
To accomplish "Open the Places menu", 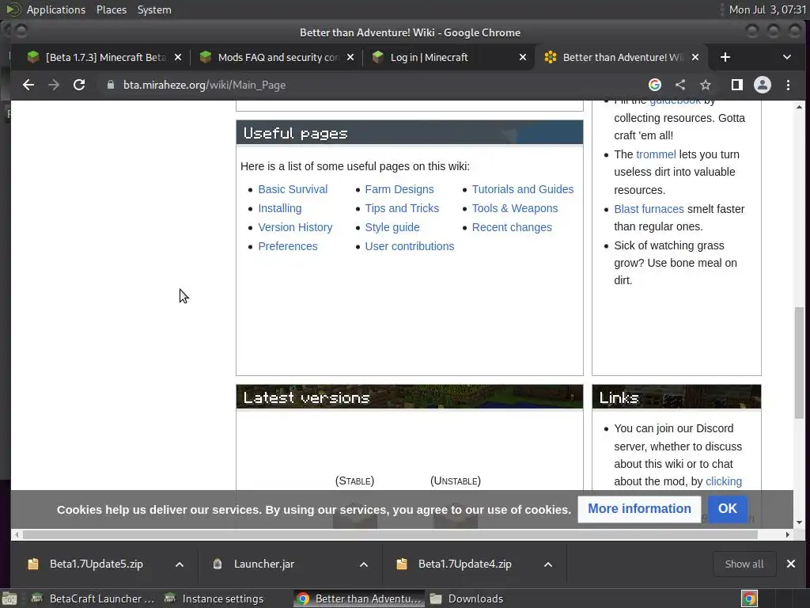I will pos(111,9).
